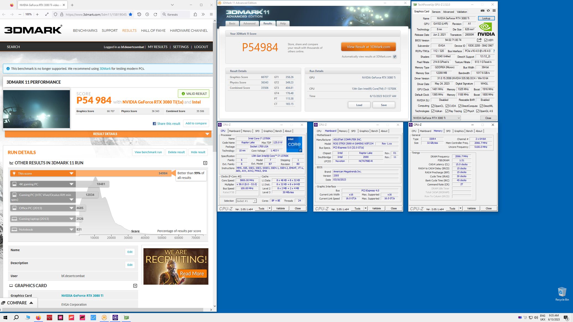Open HALL OF FAME in 3DMark site menu
The width and height of the screenshot is (573, 322).
click(153, 30)
